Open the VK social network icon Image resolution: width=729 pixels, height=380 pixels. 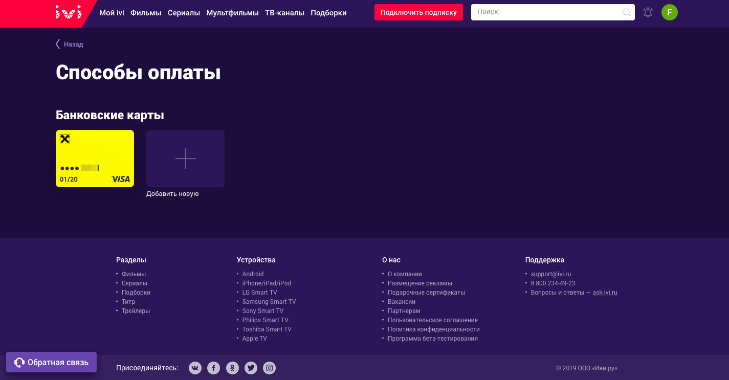coord(195,368)
